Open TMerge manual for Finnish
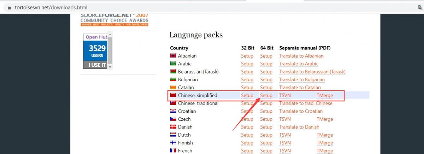The height and width of the screenshot is (154, 424). click(325, 143)
